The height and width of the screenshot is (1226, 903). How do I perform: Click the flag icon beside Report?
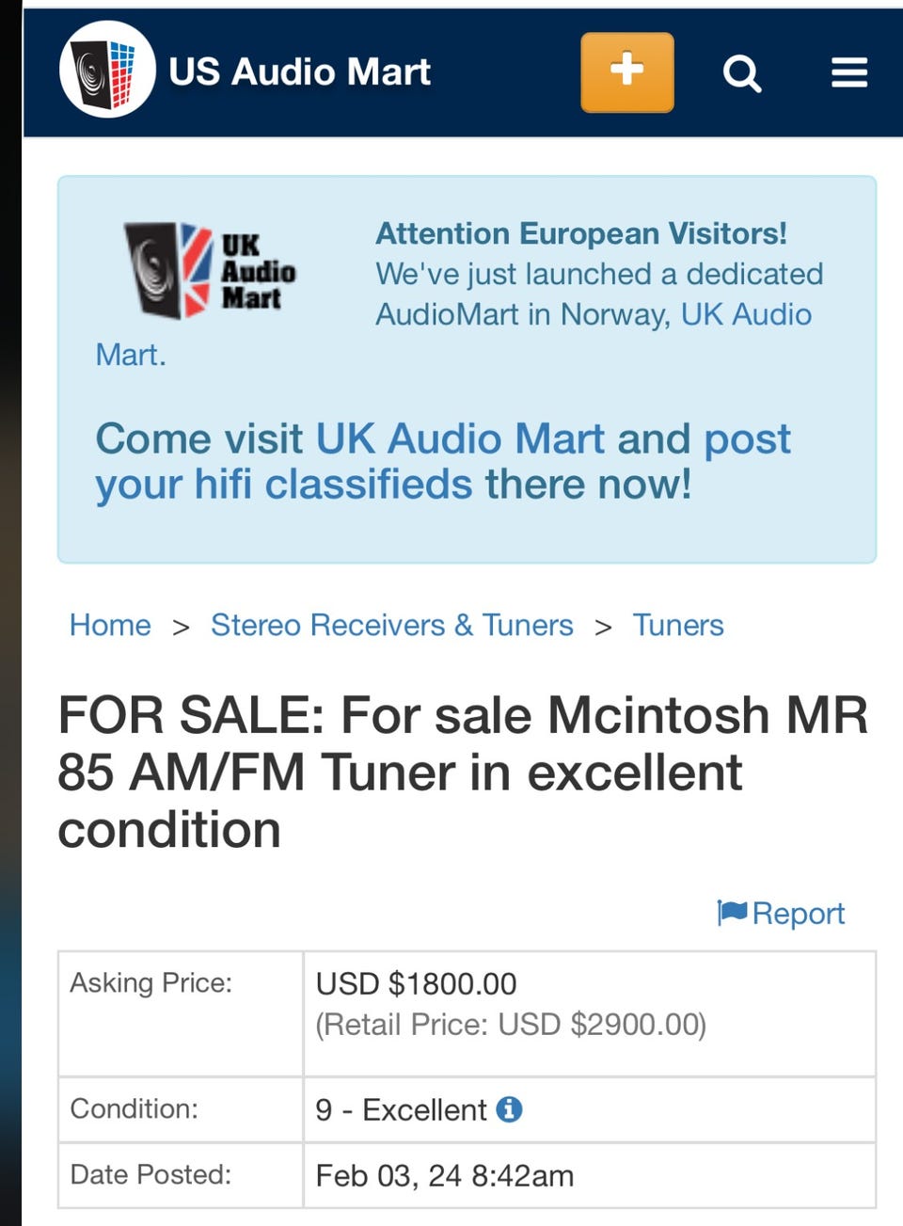732,912
